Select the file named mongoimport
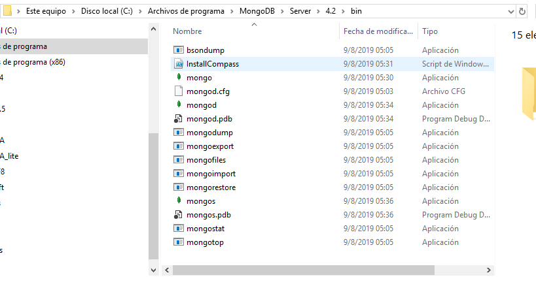The height and width of the screenshot is (290, 536). [x=211, y=174]
